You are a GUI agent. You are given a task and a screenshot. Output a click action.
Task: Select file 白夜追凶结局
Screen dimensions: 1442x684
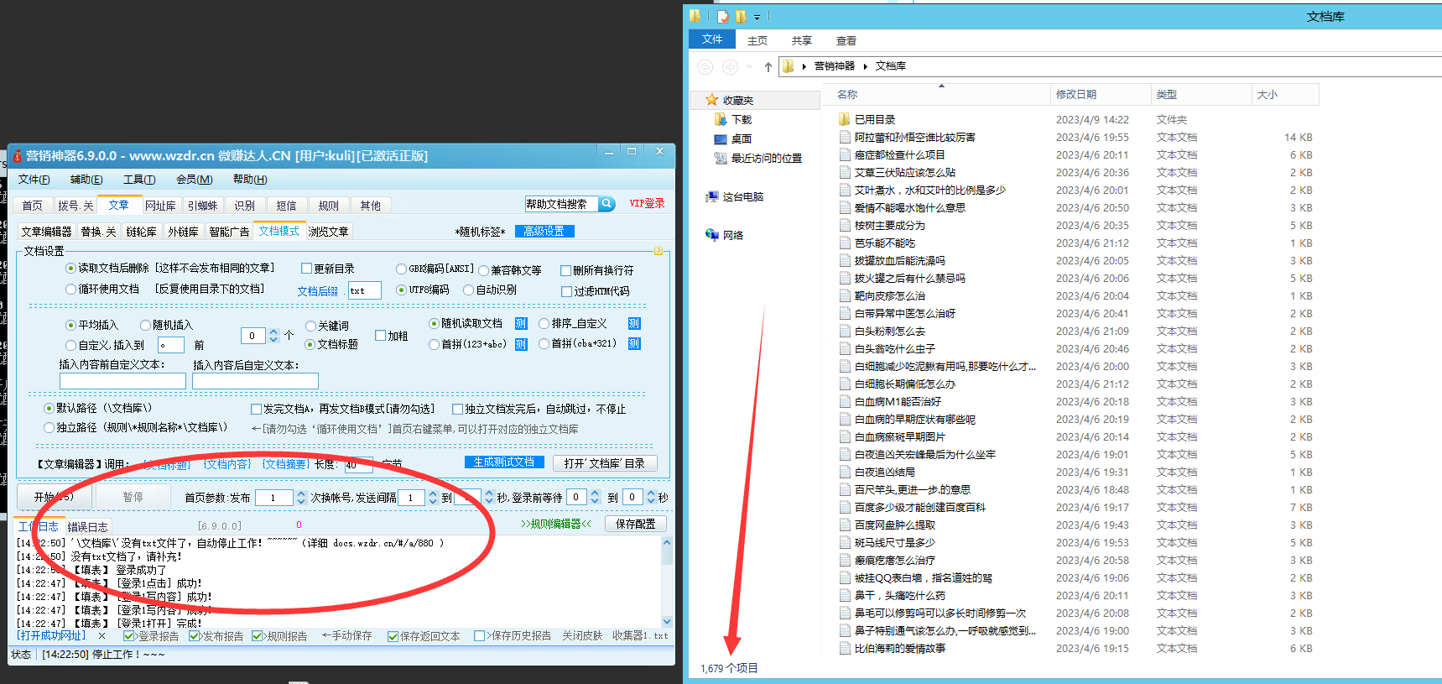point(884,472)
